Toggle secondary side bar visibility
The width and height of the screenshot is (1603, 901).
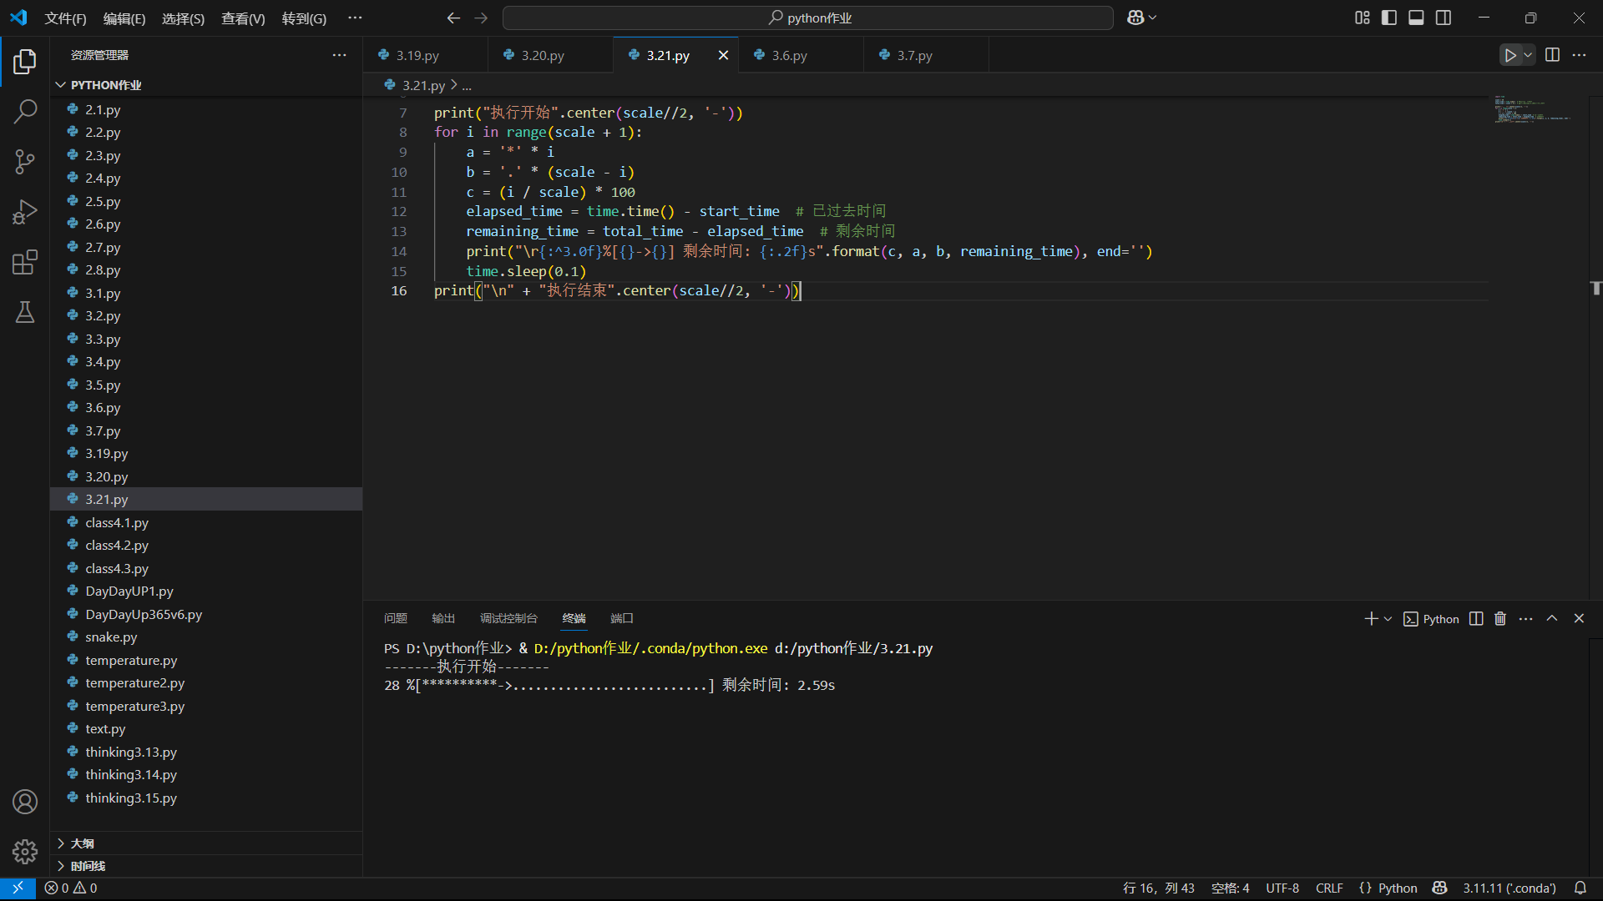(x=1444, y=18)
